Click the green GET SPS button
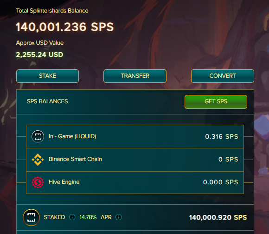Image resolution: width=269 pixels, height=234 pixels. coord(216,102)
